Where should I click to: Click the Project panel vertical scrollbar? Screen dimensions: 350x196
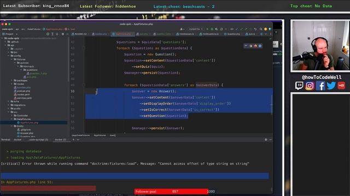[68, 60]
